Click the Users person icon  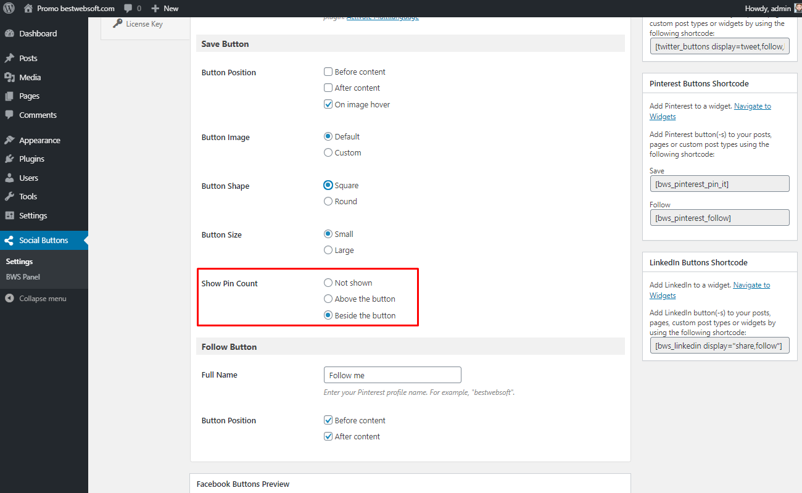[9, 178]
